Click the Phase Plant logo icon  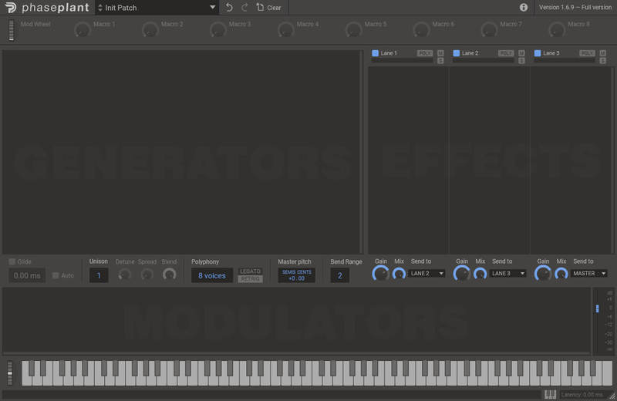tap(10, 8)
